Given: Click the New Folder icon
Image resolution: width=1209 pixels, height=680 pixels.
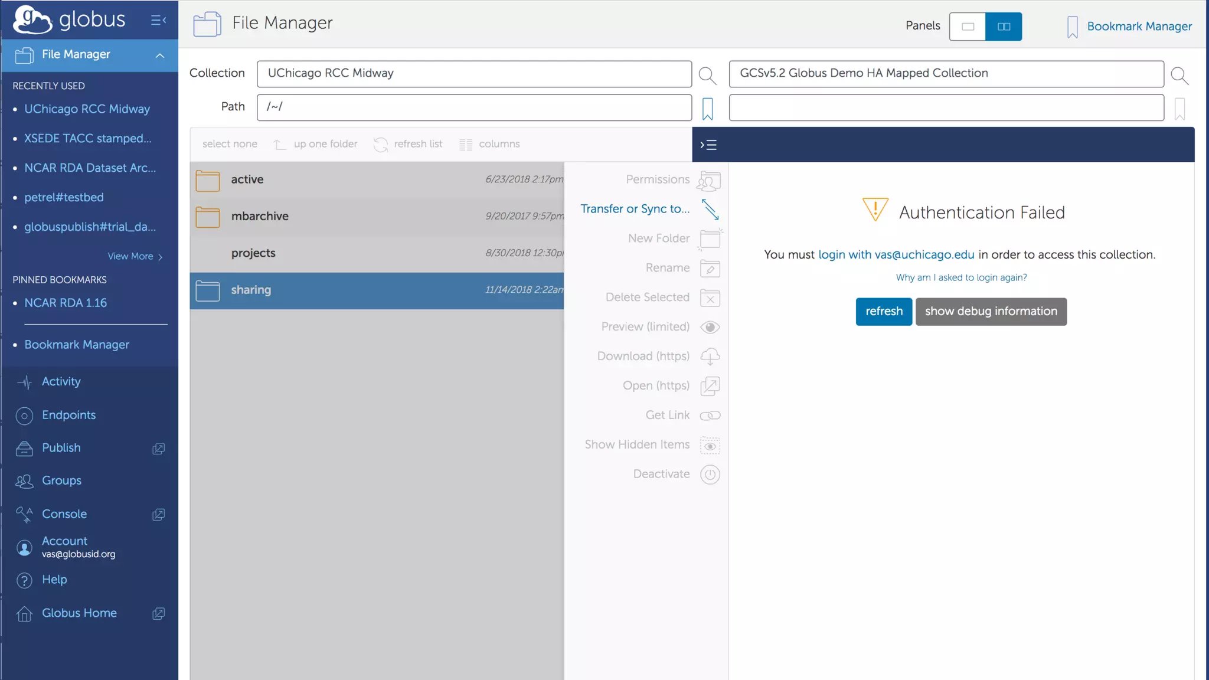Looking at the screenshot, I should [710, 238].
